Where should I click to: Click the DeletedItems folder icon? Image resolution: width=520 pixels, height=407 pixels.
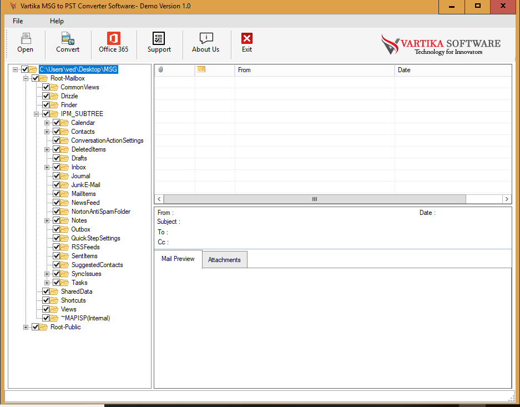tap(65, 149)
